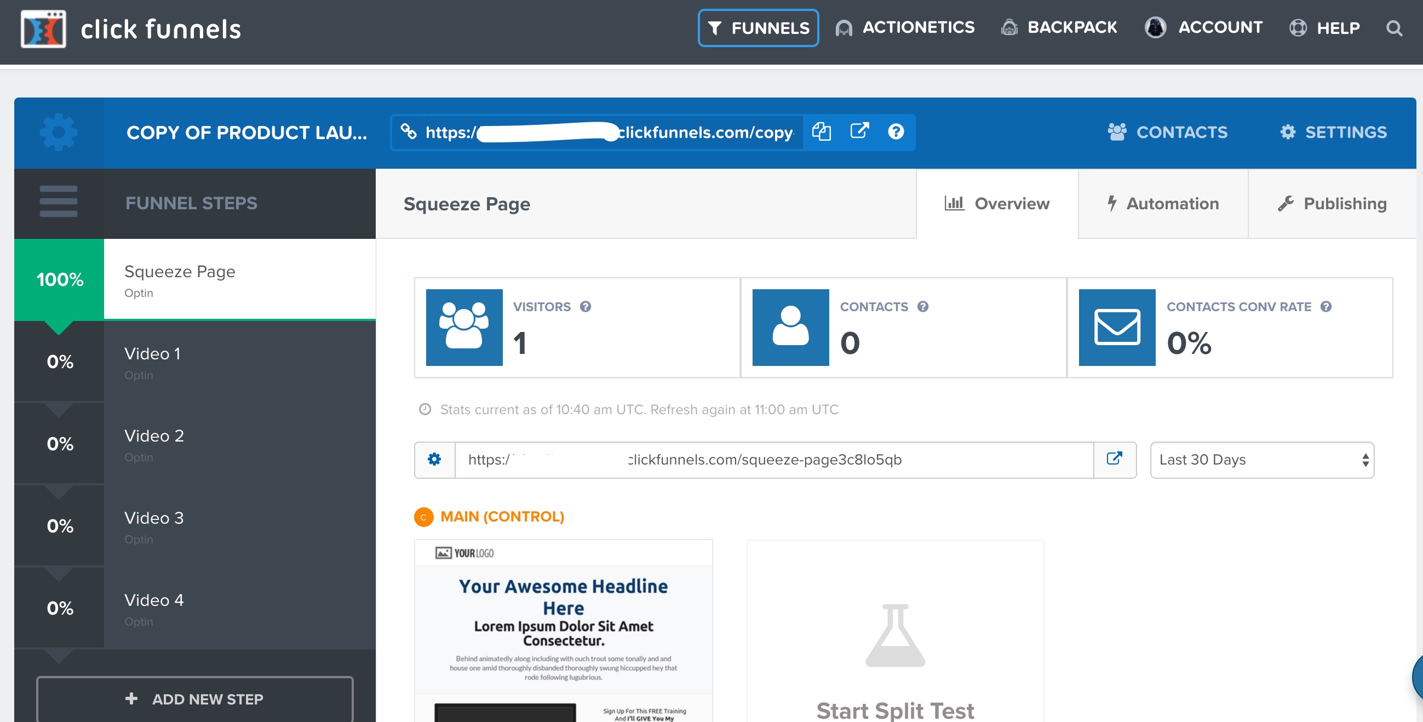Copy funnel URL with clipboard icon

tap(822, 132)
